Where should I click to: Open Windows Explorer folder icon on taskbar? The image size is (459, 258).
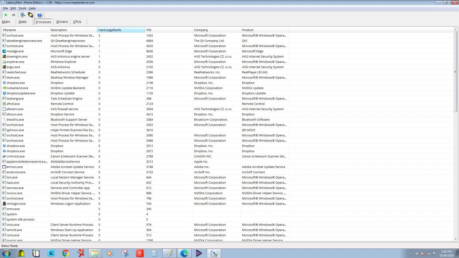click(95, 253)
